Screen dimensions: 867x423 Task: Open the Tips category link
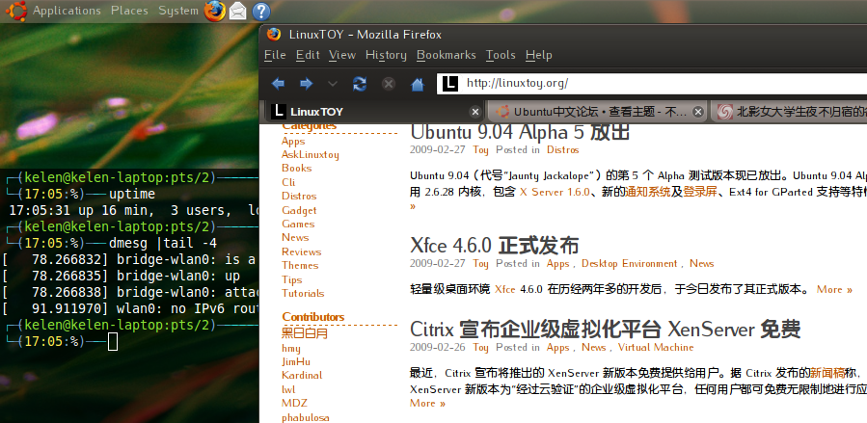pyautogui.click(x=292, y=279)
